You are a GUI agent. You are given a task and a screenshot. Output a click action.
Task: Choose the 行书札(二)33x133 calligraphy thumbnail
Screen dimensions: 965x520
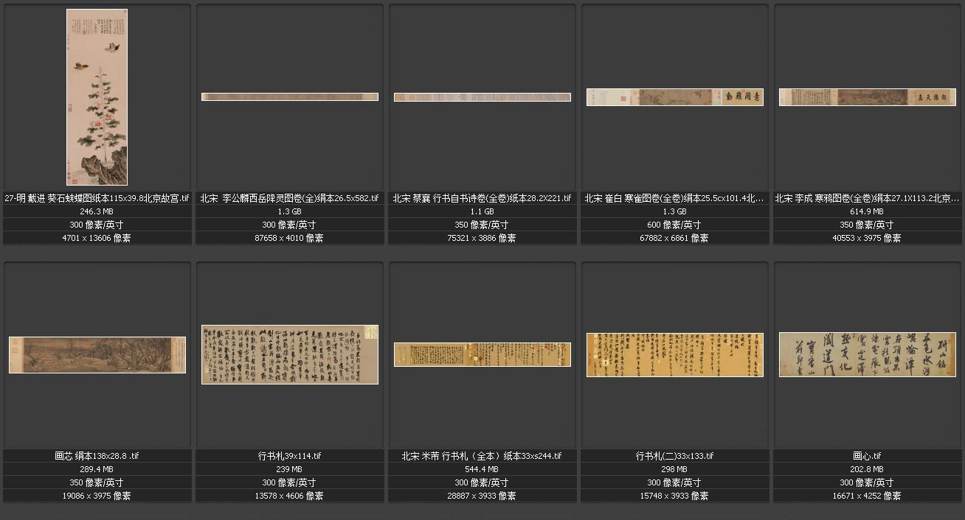[674, 354]
